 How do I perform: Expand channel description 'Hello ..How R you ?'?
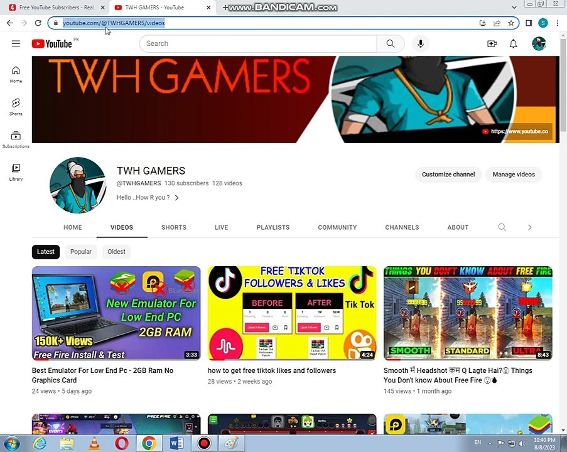click(148, 197)
